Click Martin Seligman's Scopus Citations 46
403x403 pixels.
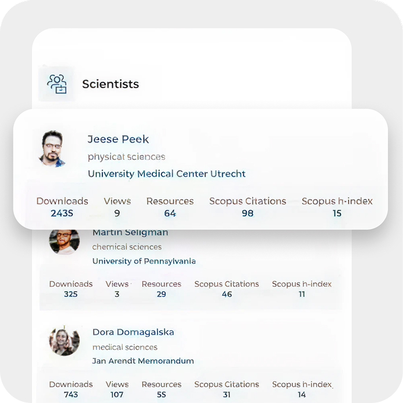coord(227,294)
